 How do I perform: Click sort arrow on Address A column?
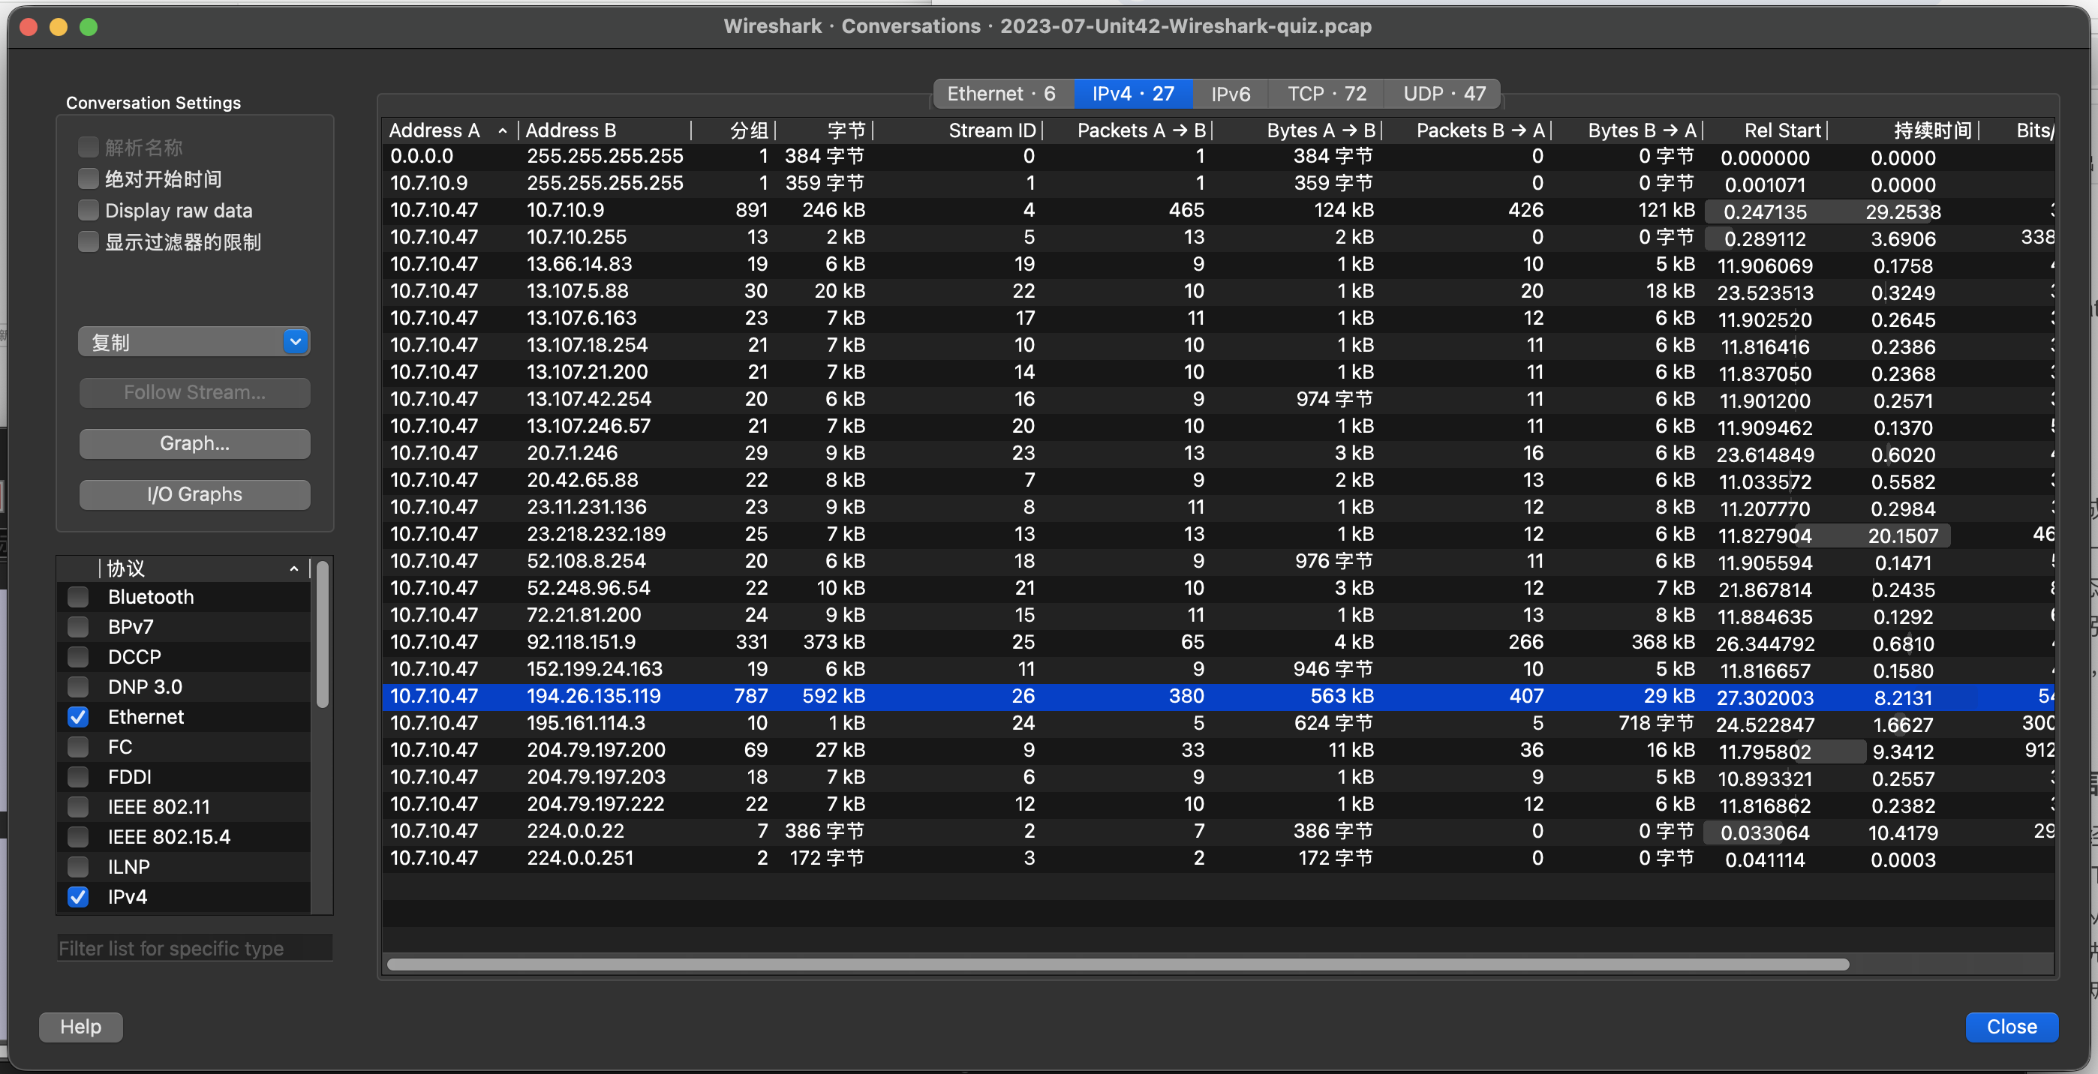coord(503,131)
